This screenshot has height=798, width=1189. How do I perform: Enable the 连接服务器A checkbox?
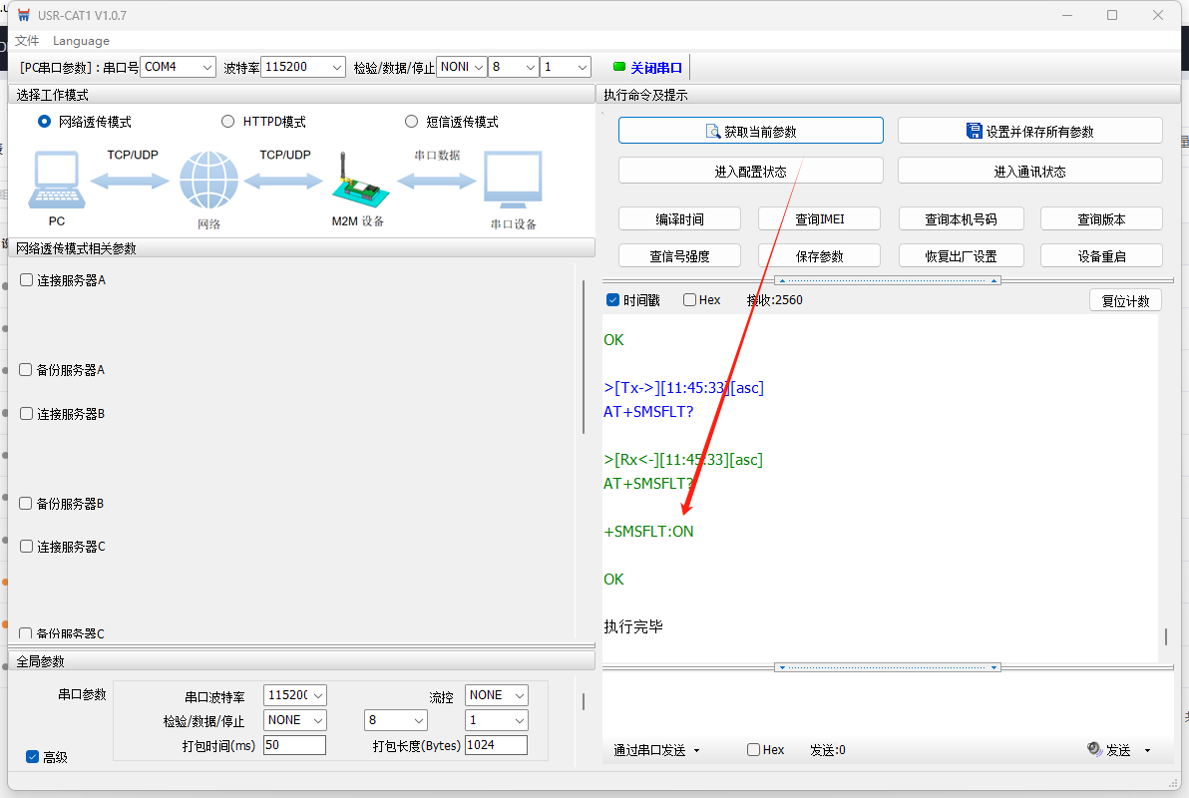click(x=27, y=280)
